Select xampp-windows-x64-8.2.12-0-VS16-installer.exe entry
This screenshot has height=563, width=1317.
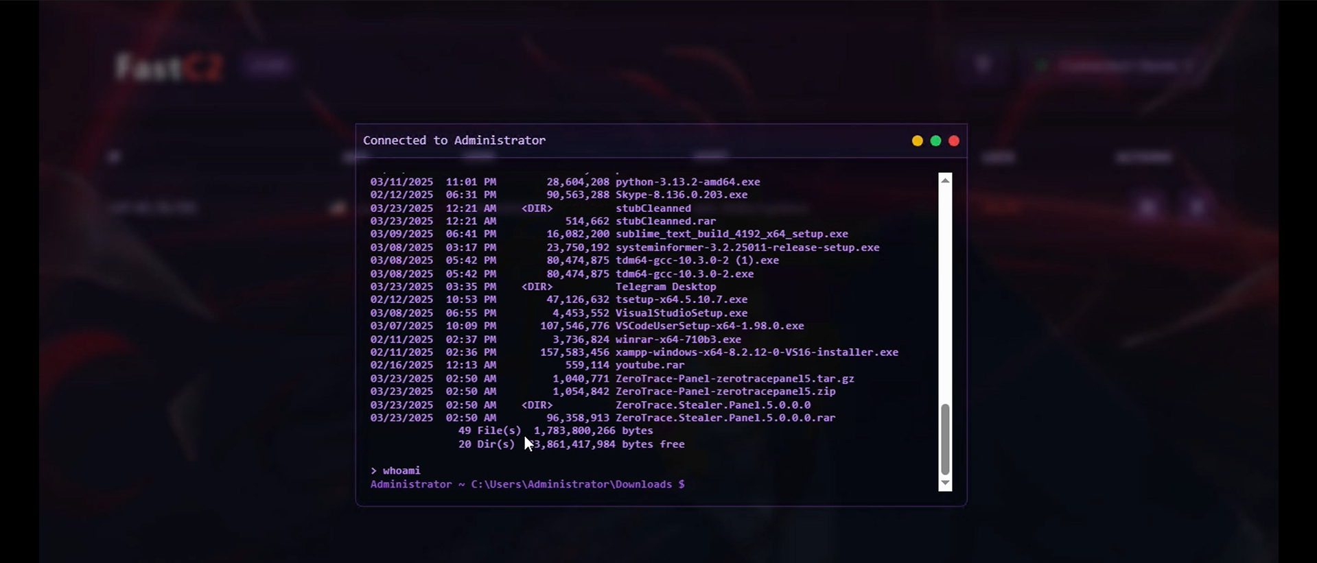coord(634,352)
